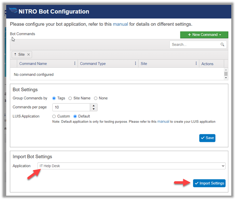Click the Import Bot Settings heading

[x=32, y=156]
